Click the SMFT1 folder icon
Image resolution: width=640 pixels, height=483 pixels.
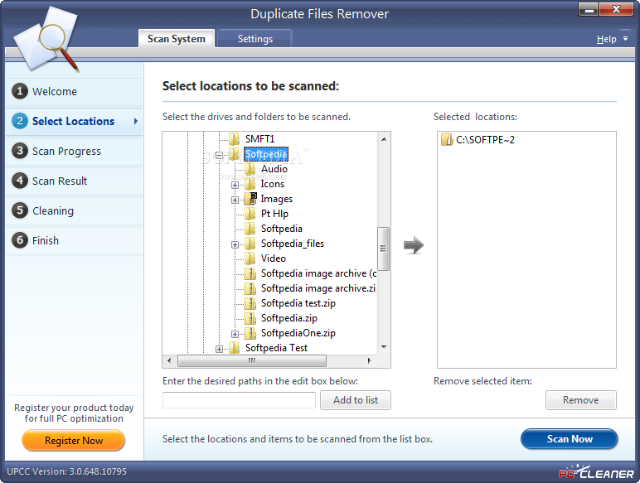[x=235, y=139]
